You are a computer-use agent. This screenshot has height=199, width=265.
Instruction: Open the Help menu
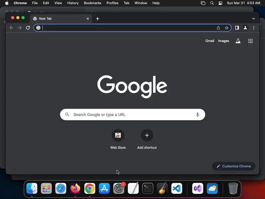pyautogui.click(x=156, y=3)
